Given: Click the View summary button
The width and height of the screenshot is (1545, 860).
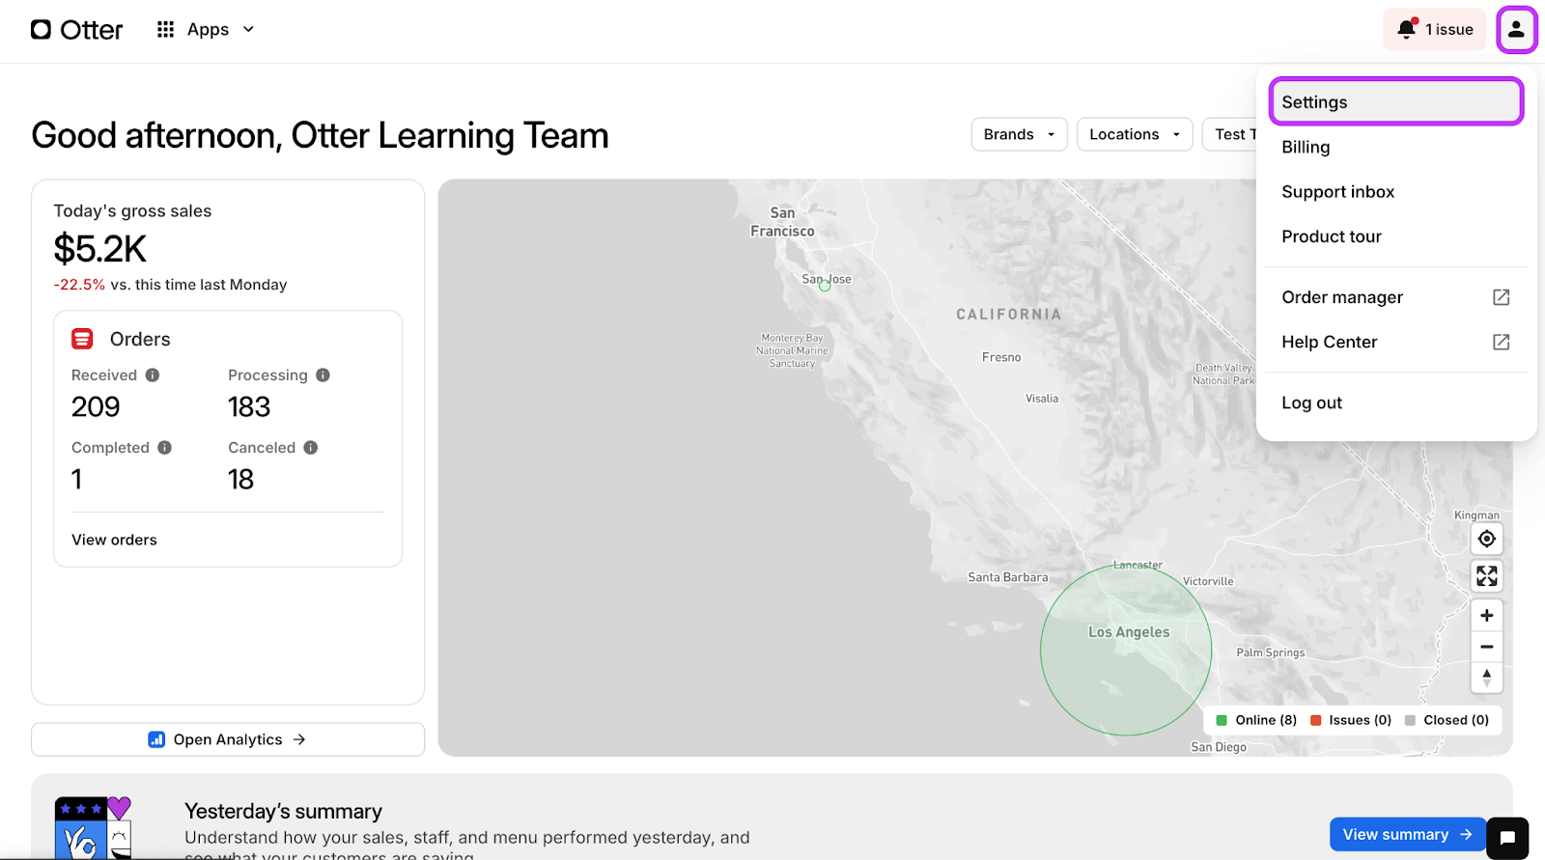Looking at the screenshot, I should (1406, 834).
